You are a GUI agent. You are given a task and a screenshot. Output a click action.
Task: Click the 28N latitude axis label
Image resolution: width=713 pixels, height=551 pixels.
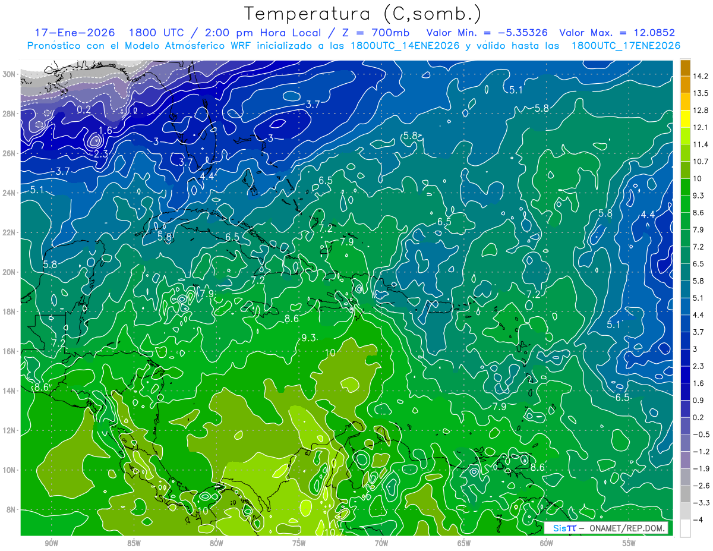pyautogui.click(x=9, y=114)
